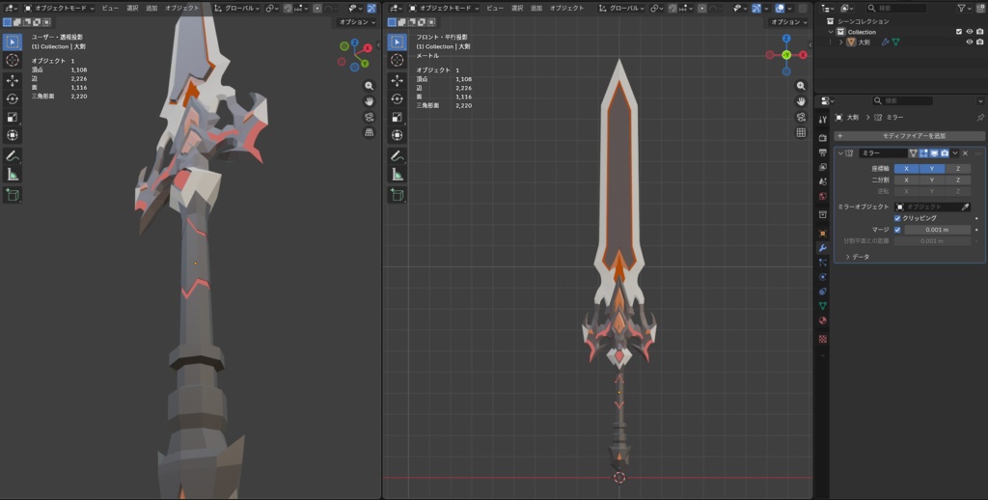The width and height of the screenshot is (988, 500).
Task: Select the Move tool in front viewport
Action: click(x=397, y=81)
